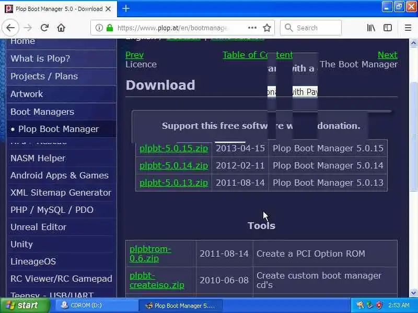The height and width of the screenshot is (313, 418).
Task: Bookmark this page with the star icon
Action: (267, 28)
